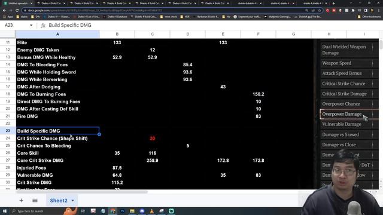Screen dimensions: 383x215
Task: Click the share icon in address bar
Action: [x=313, y=11]
